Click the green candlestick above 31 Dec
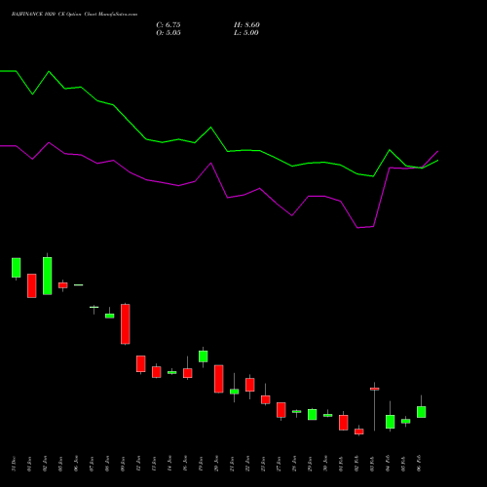This screenshot has height=487, width=487. point(17,268)
